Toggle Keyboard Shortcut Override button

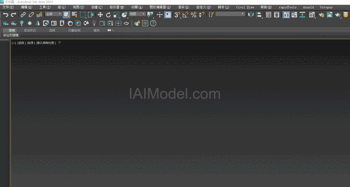tap(168, 15)
